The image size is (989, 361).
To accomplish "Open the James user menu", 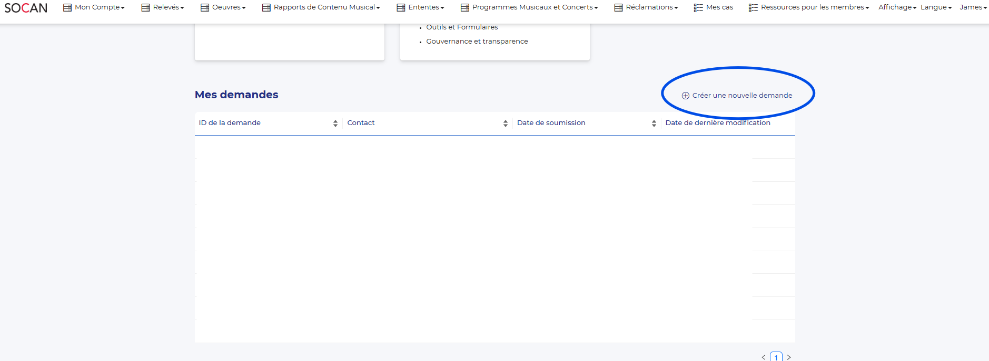I will click(x=973, y=7).
